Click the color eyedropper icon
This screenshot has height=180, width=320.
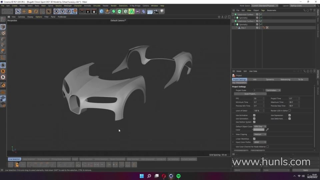pos(267,130)
